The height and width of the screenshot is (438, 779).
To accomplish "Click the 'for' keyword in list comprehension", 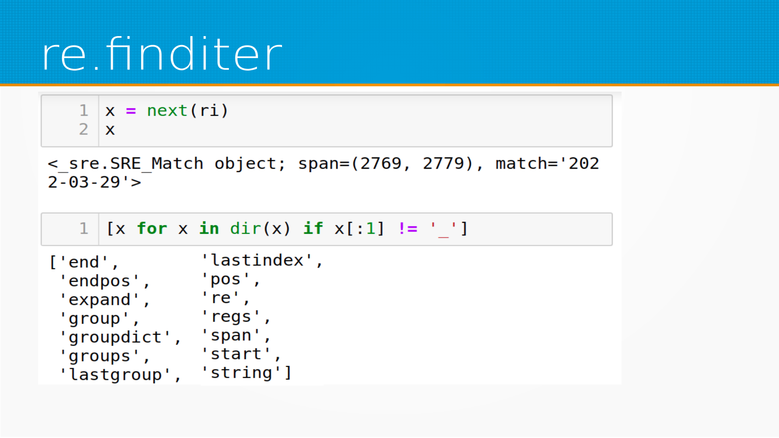I will point(152,229).
